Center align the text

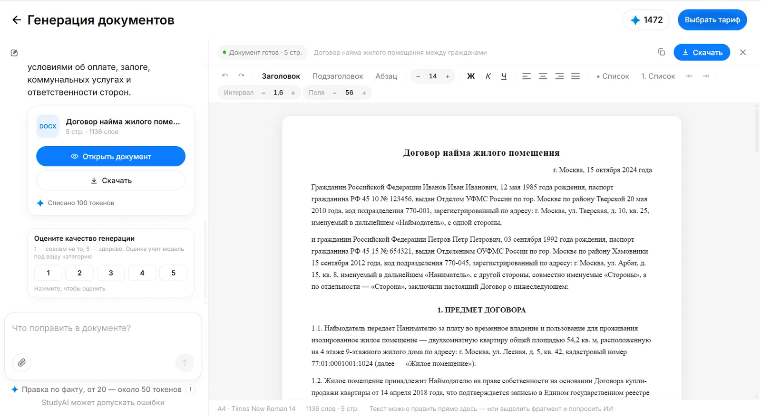[x=543, y=76]
